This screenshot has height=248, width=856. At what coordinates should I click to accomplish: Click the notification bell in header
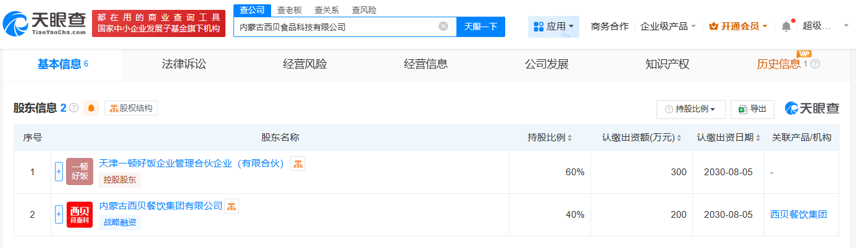click(x=786, y=26)
